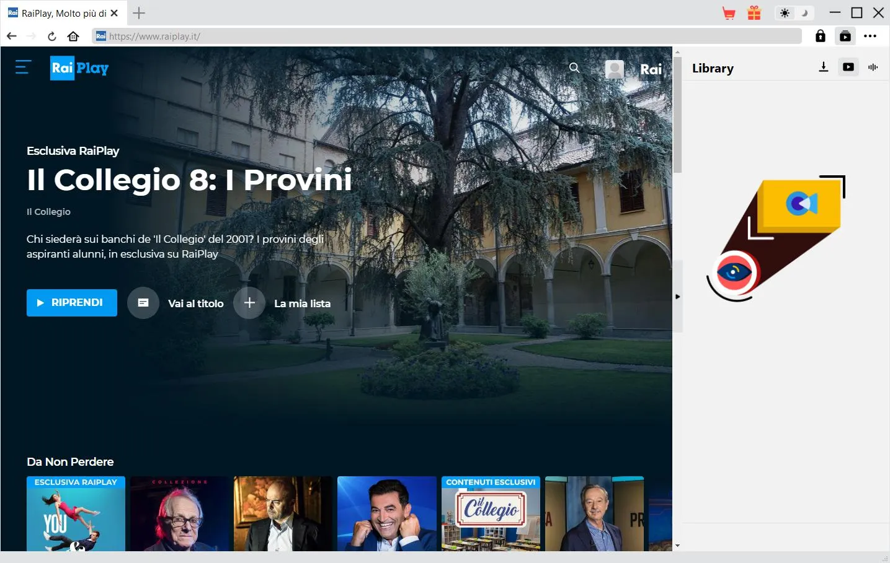Show the audio list in Library
890x563 pixels.
tap(873, 67)
